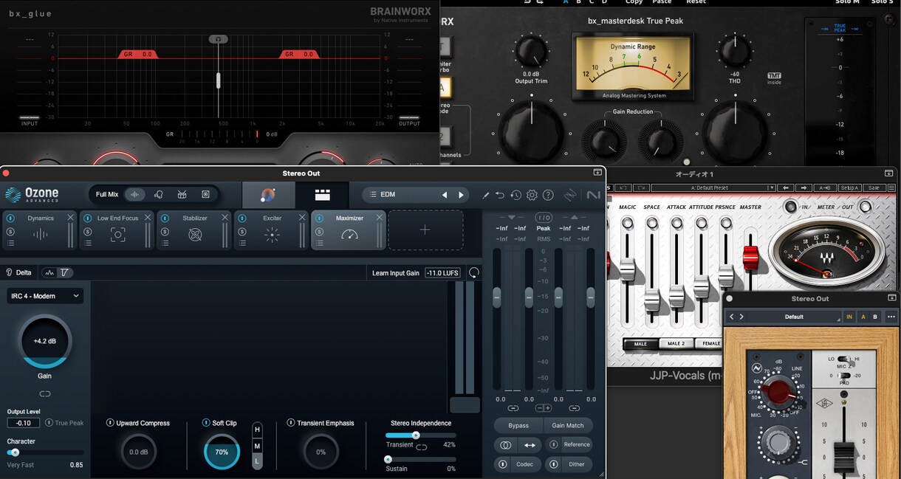The image size is (901, 479).
Task: Toggle Stabilizer module power button
Action: tap(165, 218)
